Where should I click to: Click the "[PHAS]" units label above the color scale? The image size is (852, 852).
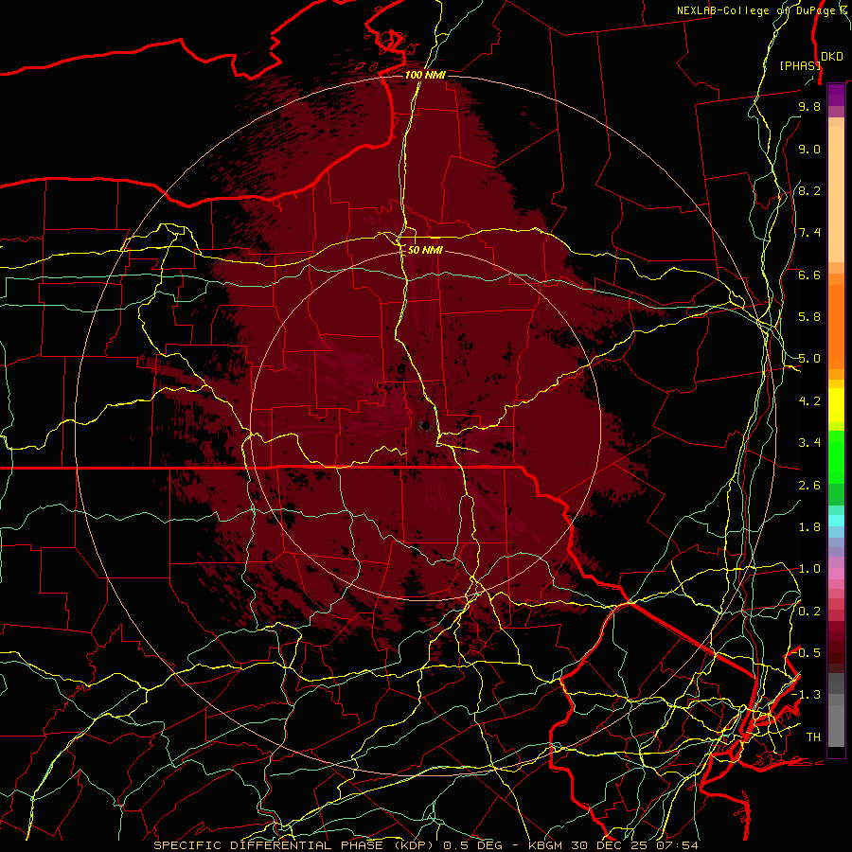[800, 66]
